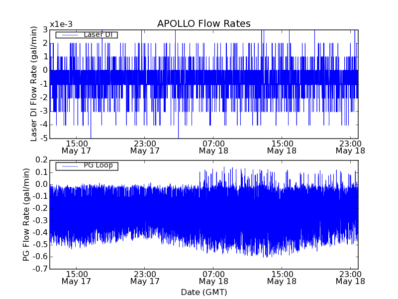Click the APOLLO Flow Rates chart title
Image resolution: width=398 pixels, height=299 pixels.
coord(203,24)
